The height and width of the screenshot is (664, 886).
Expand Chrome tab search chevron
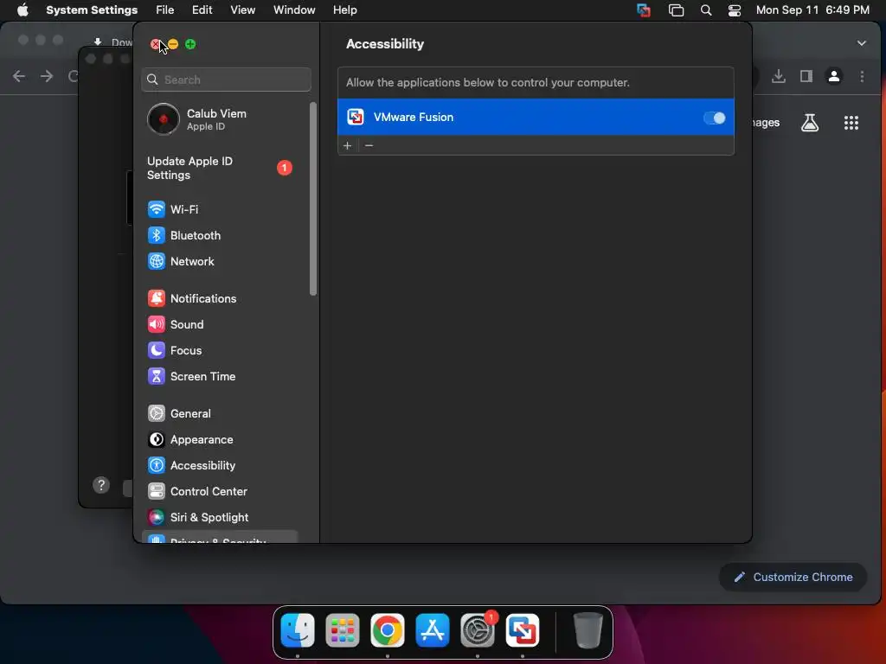point(862,43)
